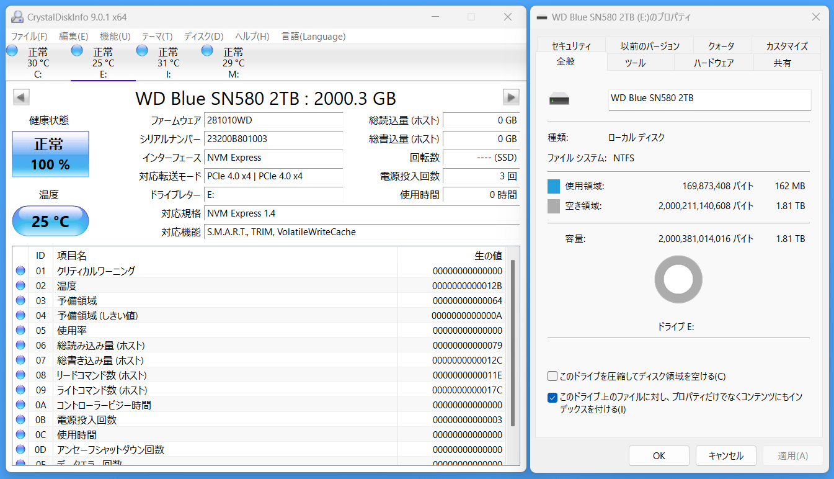Open the ヘルプ(H) menu

252,37
